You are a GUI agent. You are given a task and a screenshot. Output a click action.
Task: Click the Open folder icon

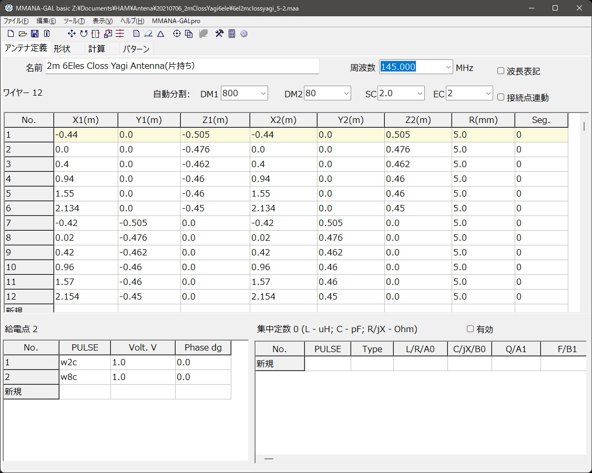click(x=23, y=34)
